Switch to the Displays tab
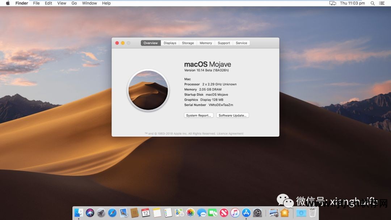This screenshot has height=220, width=391. [x=170, y=43]
